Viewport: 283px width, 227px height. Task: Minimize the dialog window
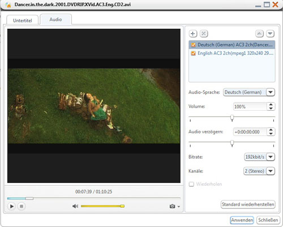pos(258,6)
